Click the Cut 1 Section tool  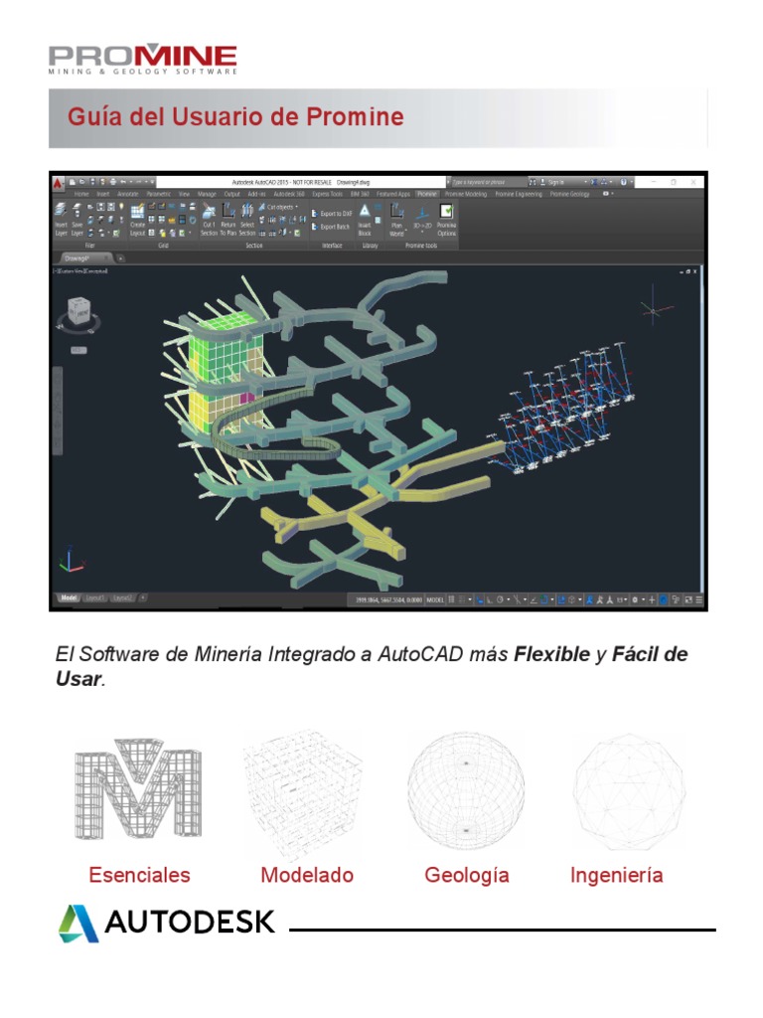coord(209,219)
